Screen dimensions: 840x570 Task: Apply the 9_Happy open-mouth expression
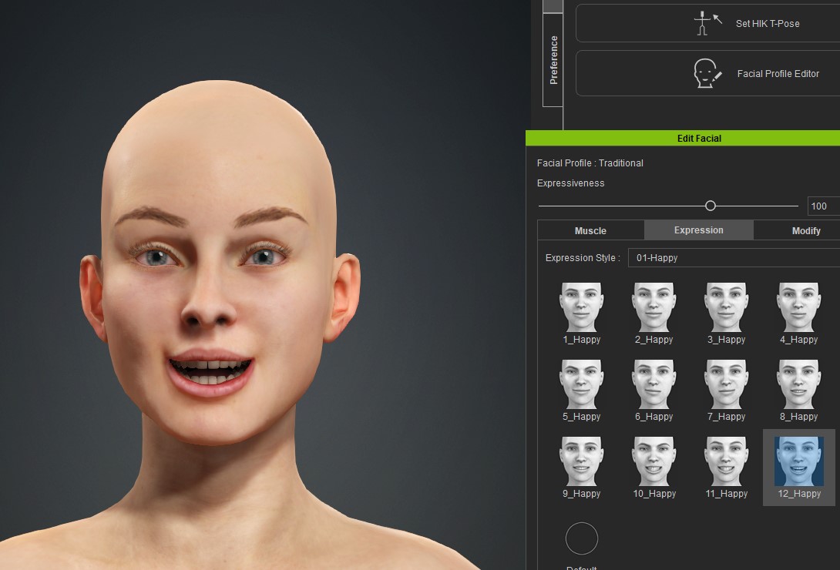point(581,461)
